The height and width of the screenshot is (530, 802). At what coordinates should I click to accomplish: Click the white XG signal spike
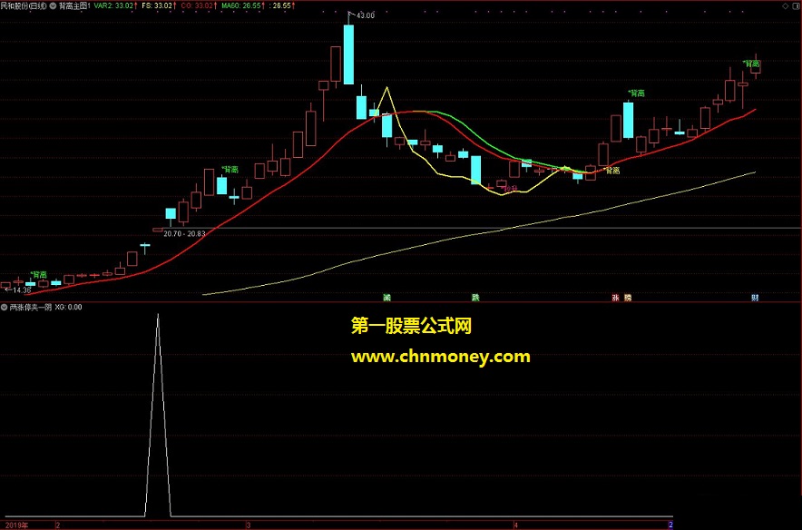158,415
